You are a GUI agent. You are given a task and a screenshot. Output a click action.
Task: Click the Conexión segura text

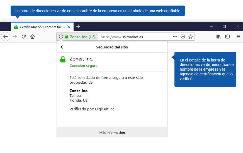(x=84, y=66)
